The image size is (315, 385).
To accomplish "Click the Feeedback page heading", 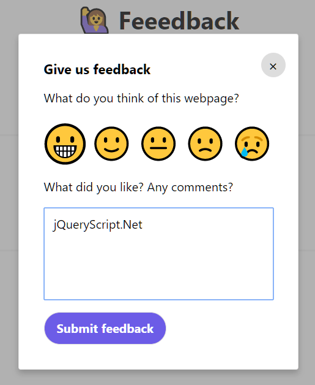I will click(179, 21).
